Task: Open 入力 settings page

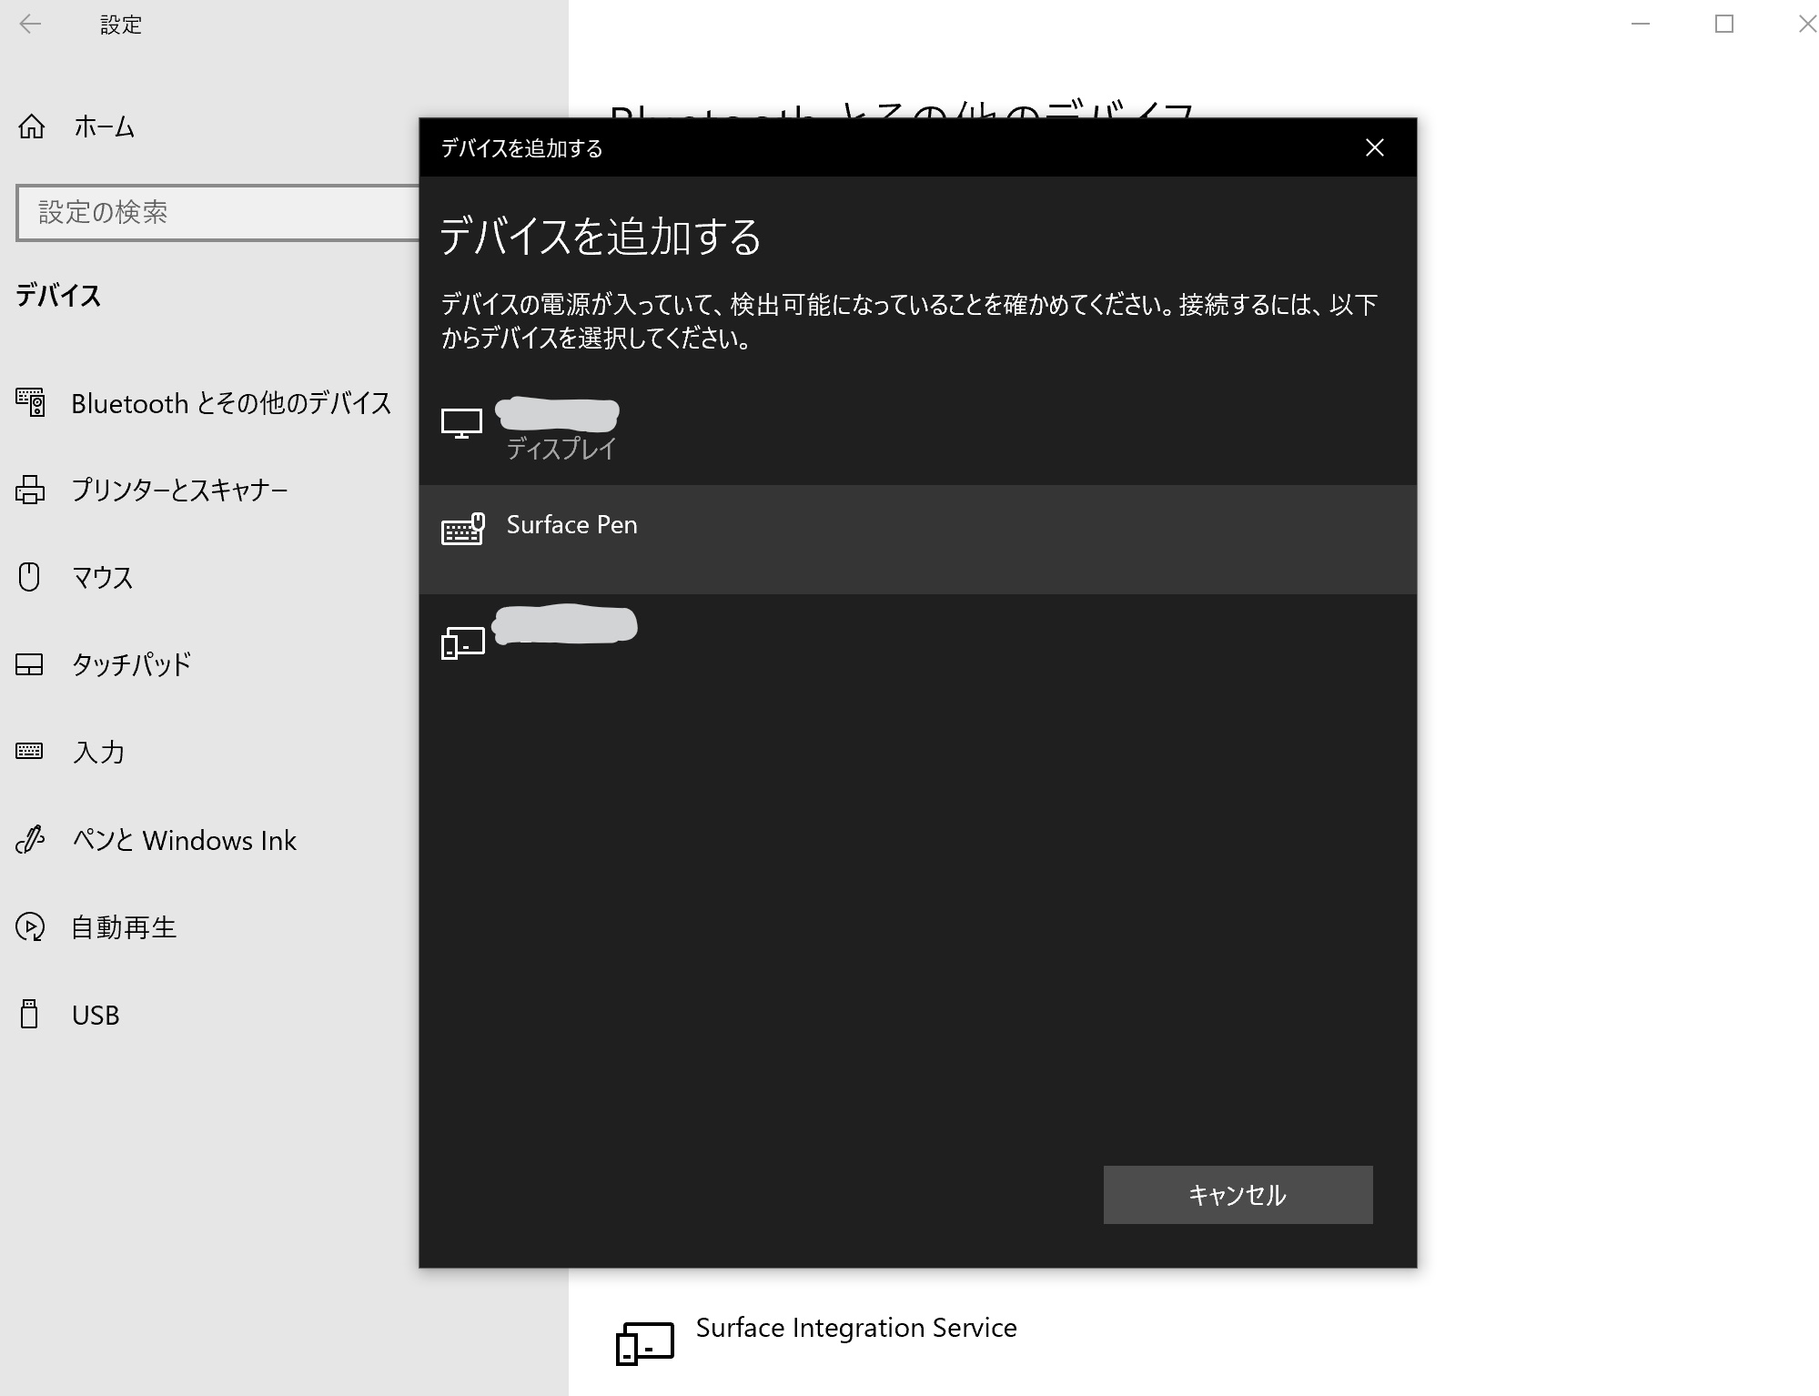Action: (x=97, y=752)
